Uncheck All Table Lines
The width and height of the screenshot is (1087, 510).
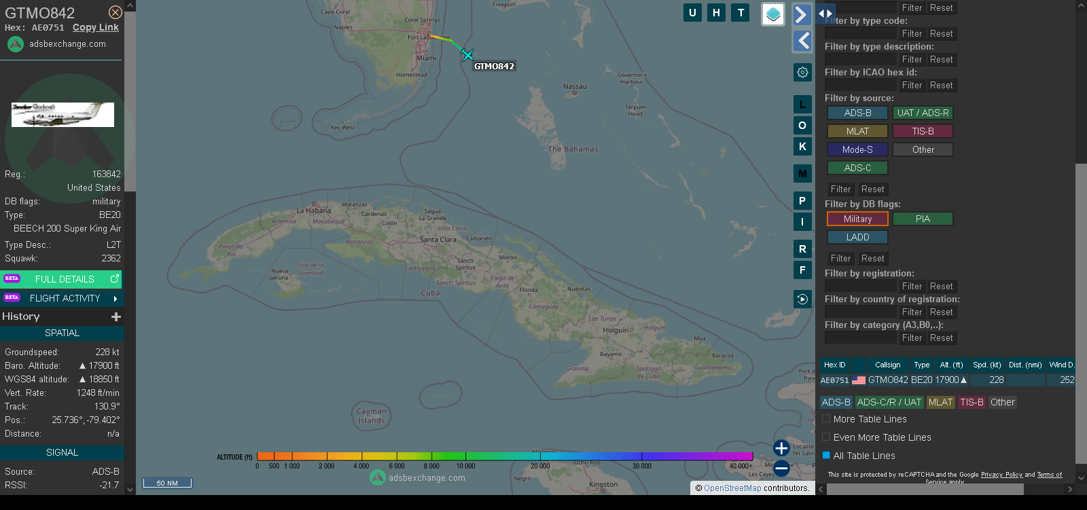point(826,456)
